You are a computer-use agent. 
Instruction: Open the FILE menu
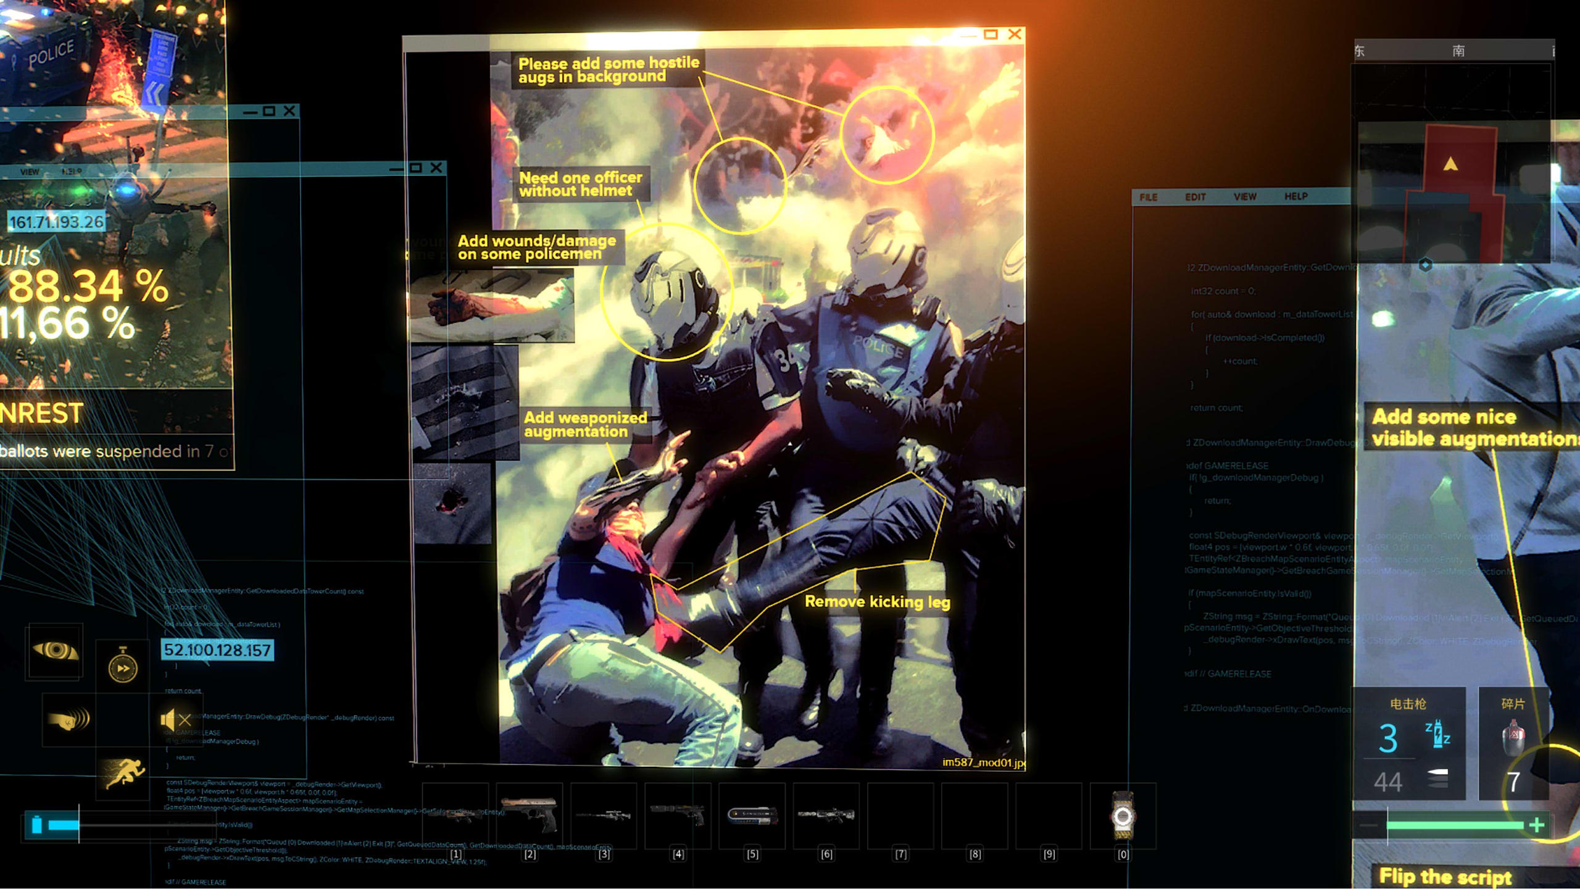[x=1148, y=197]
